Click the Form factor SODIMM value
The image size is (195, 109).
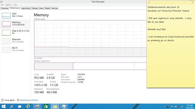tap(81, 80)
